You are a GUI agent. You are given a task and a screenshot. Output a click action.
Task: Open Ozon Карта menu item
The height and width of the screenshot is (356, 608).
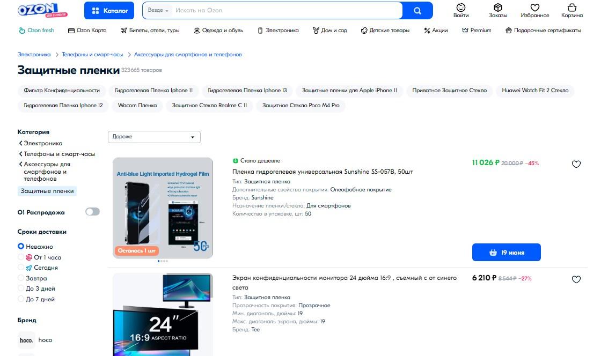(x=87, y=30)
